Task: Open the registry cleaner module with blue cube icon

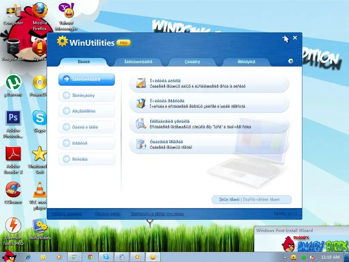Action: (x=209, y=104)
